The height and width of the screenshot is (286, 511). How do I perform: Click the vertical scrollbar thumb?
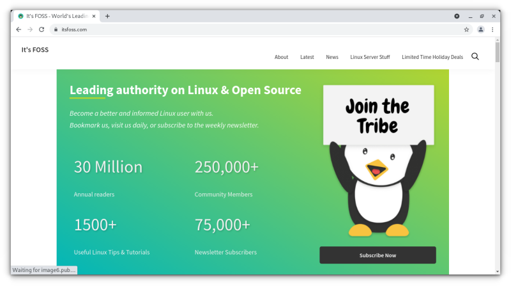tap(498, 52)
